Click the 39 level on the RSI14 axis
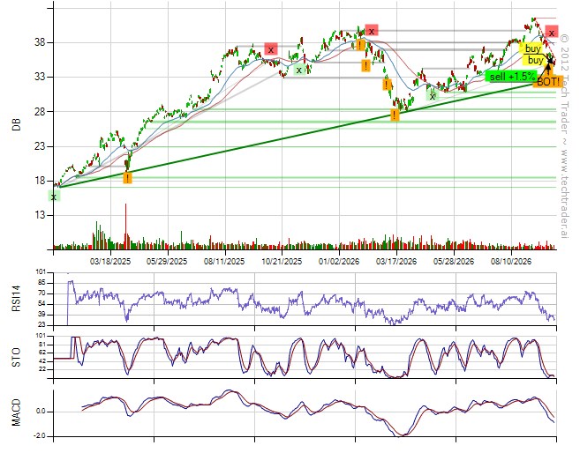 41,315
